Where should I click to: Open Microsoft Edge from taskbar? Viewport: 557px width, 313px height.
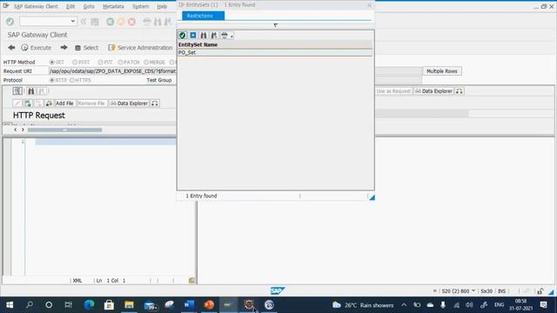(x=89, y=305)
